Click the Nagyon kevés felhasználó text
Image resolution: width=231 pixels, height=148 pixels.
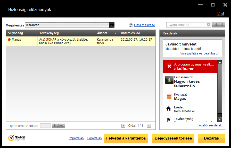pyautogui.click(x=187, y=84)
